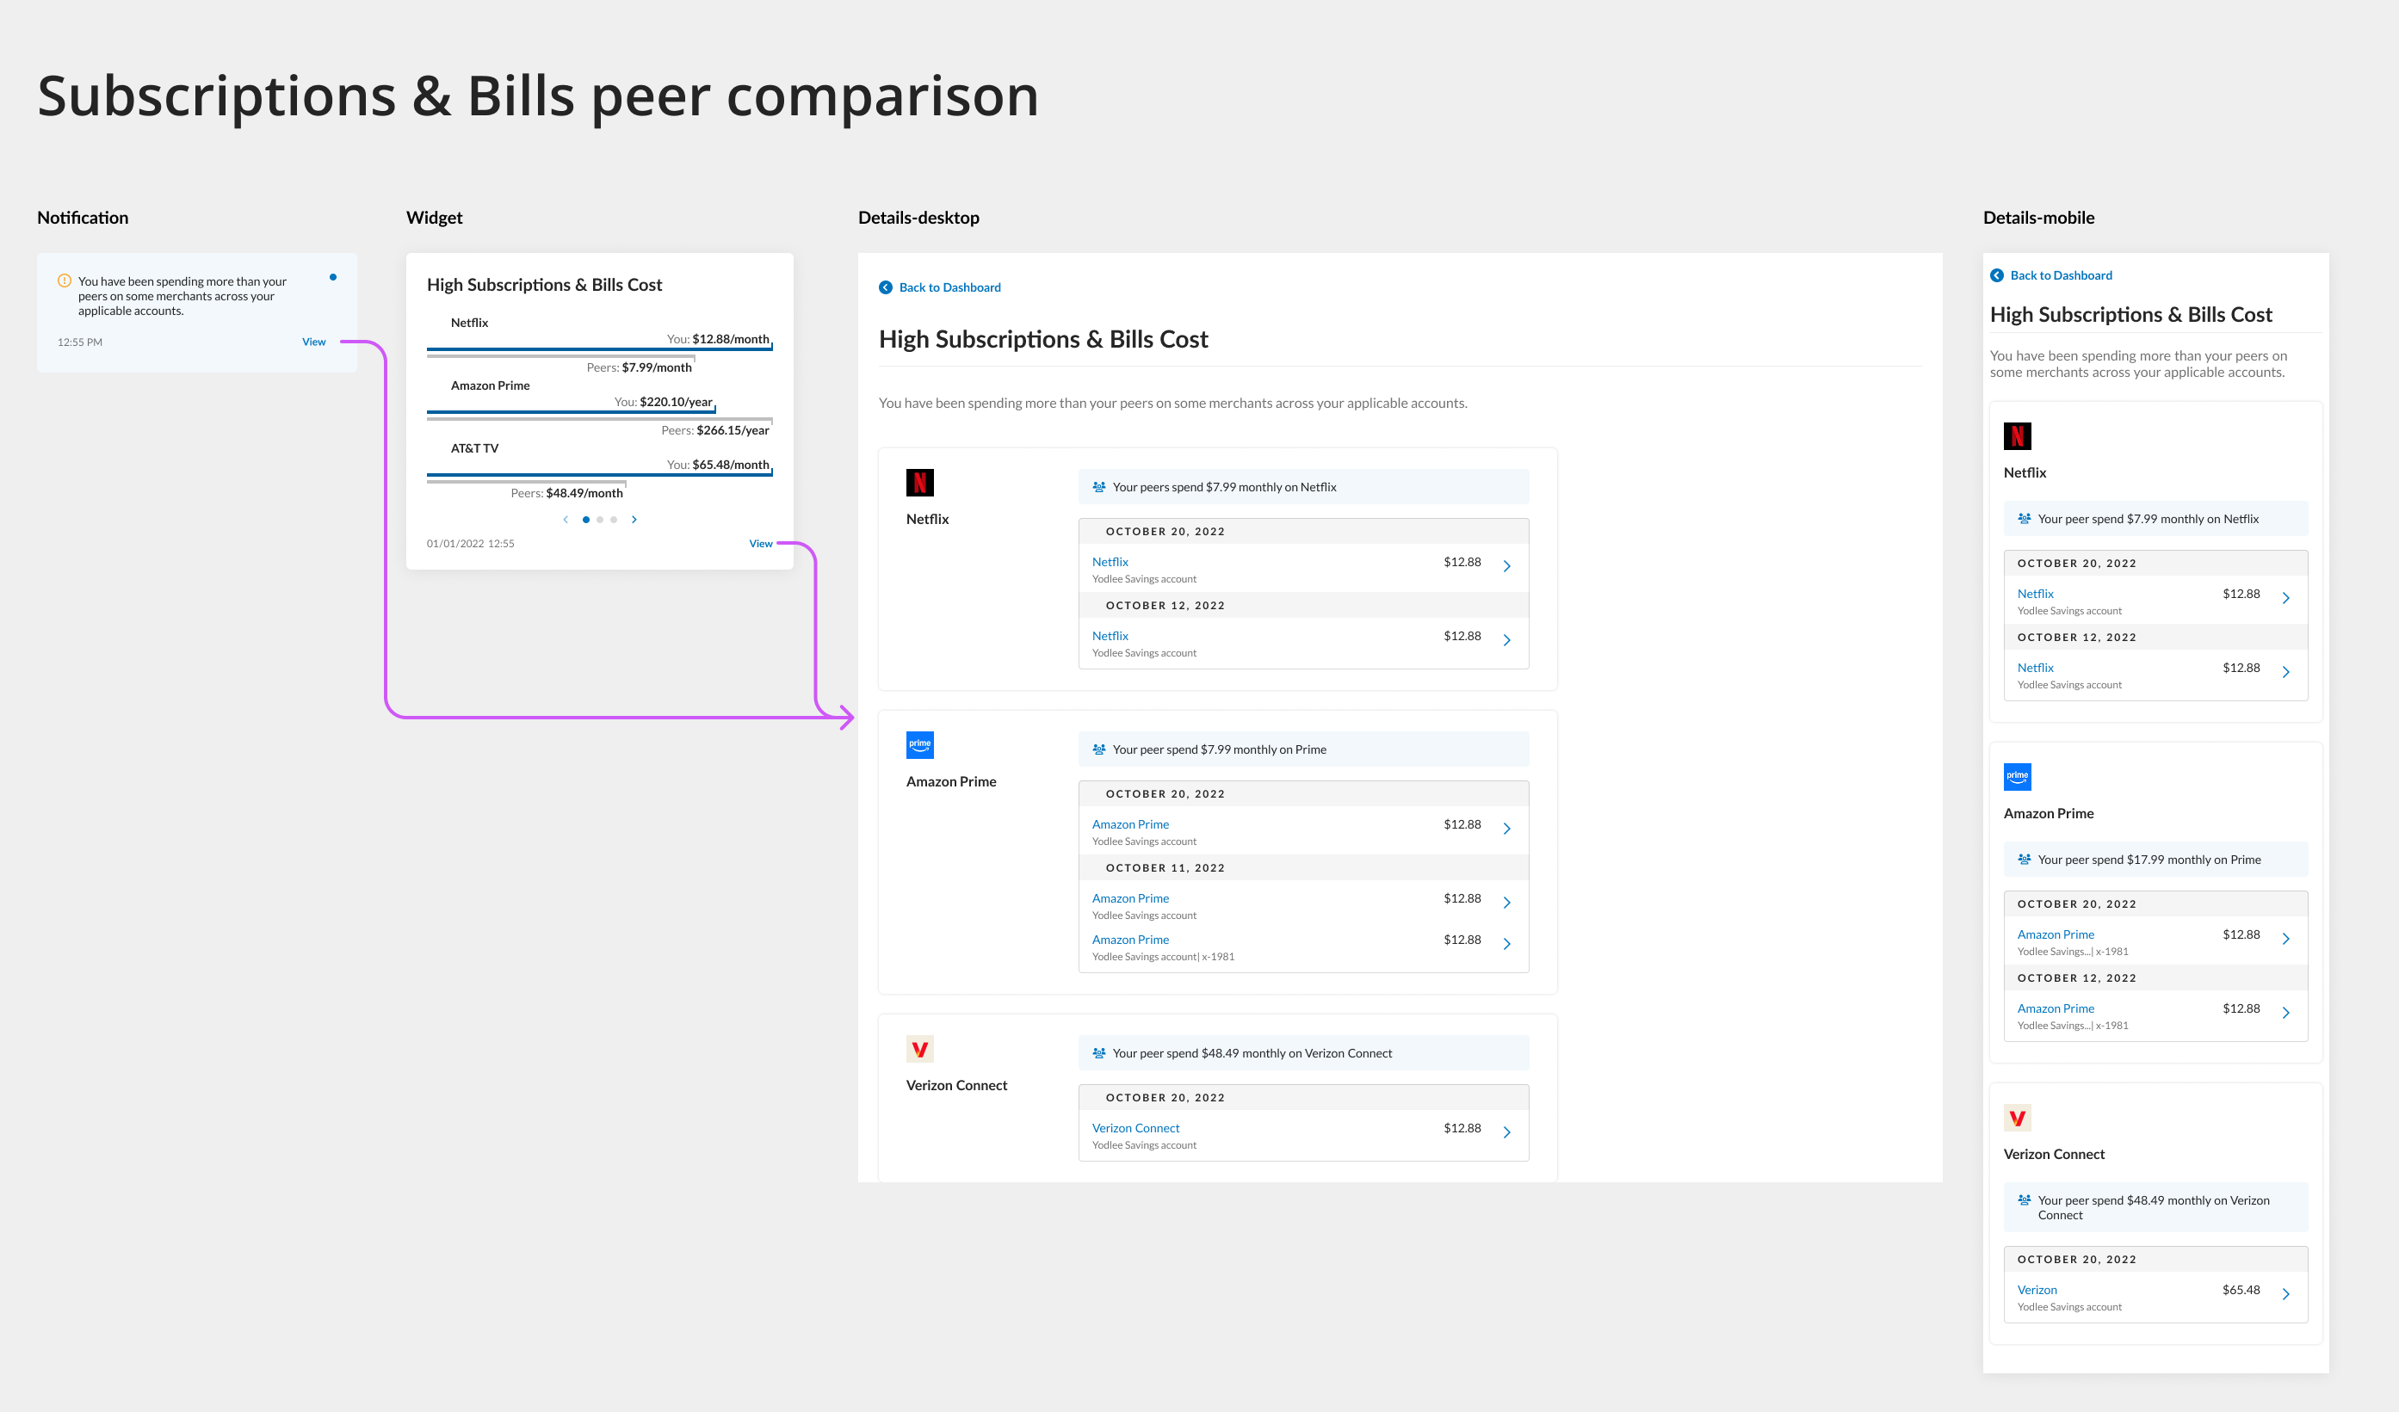The width and height of the screenshot is (2399, 1412).
Task: Click Amazon Prime 'You' spending bar in widget
Action: pos(572,412)
